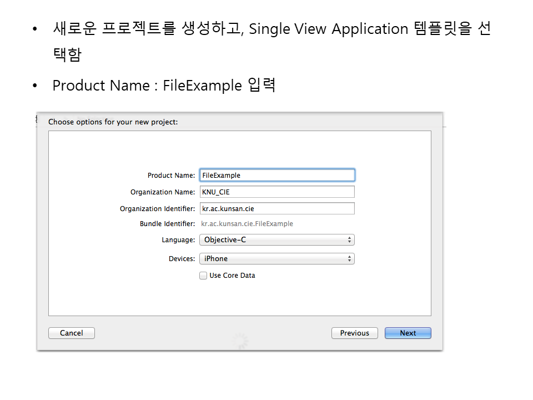Click the up-down arrows on Language popup
Image resolution: width=533 pixels, height=400 pixels.
coord(349,240)
